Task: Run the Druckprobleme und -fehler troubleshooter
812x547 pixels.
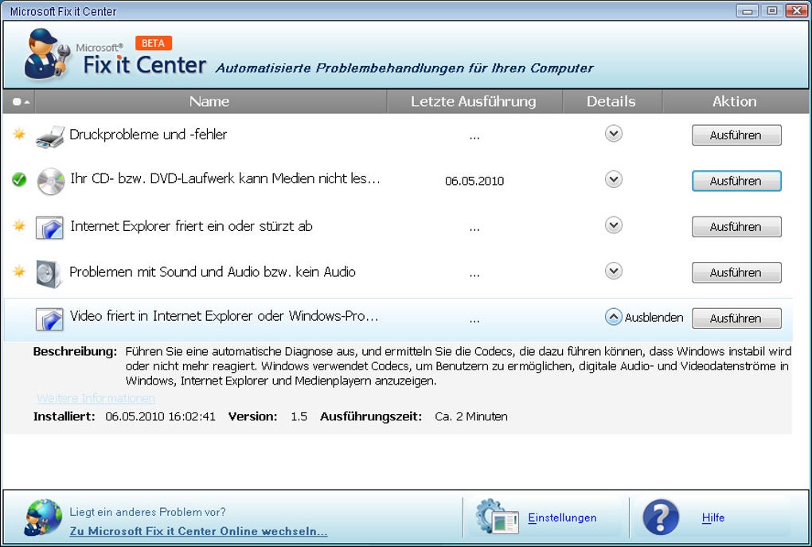Action: [736, 135]
